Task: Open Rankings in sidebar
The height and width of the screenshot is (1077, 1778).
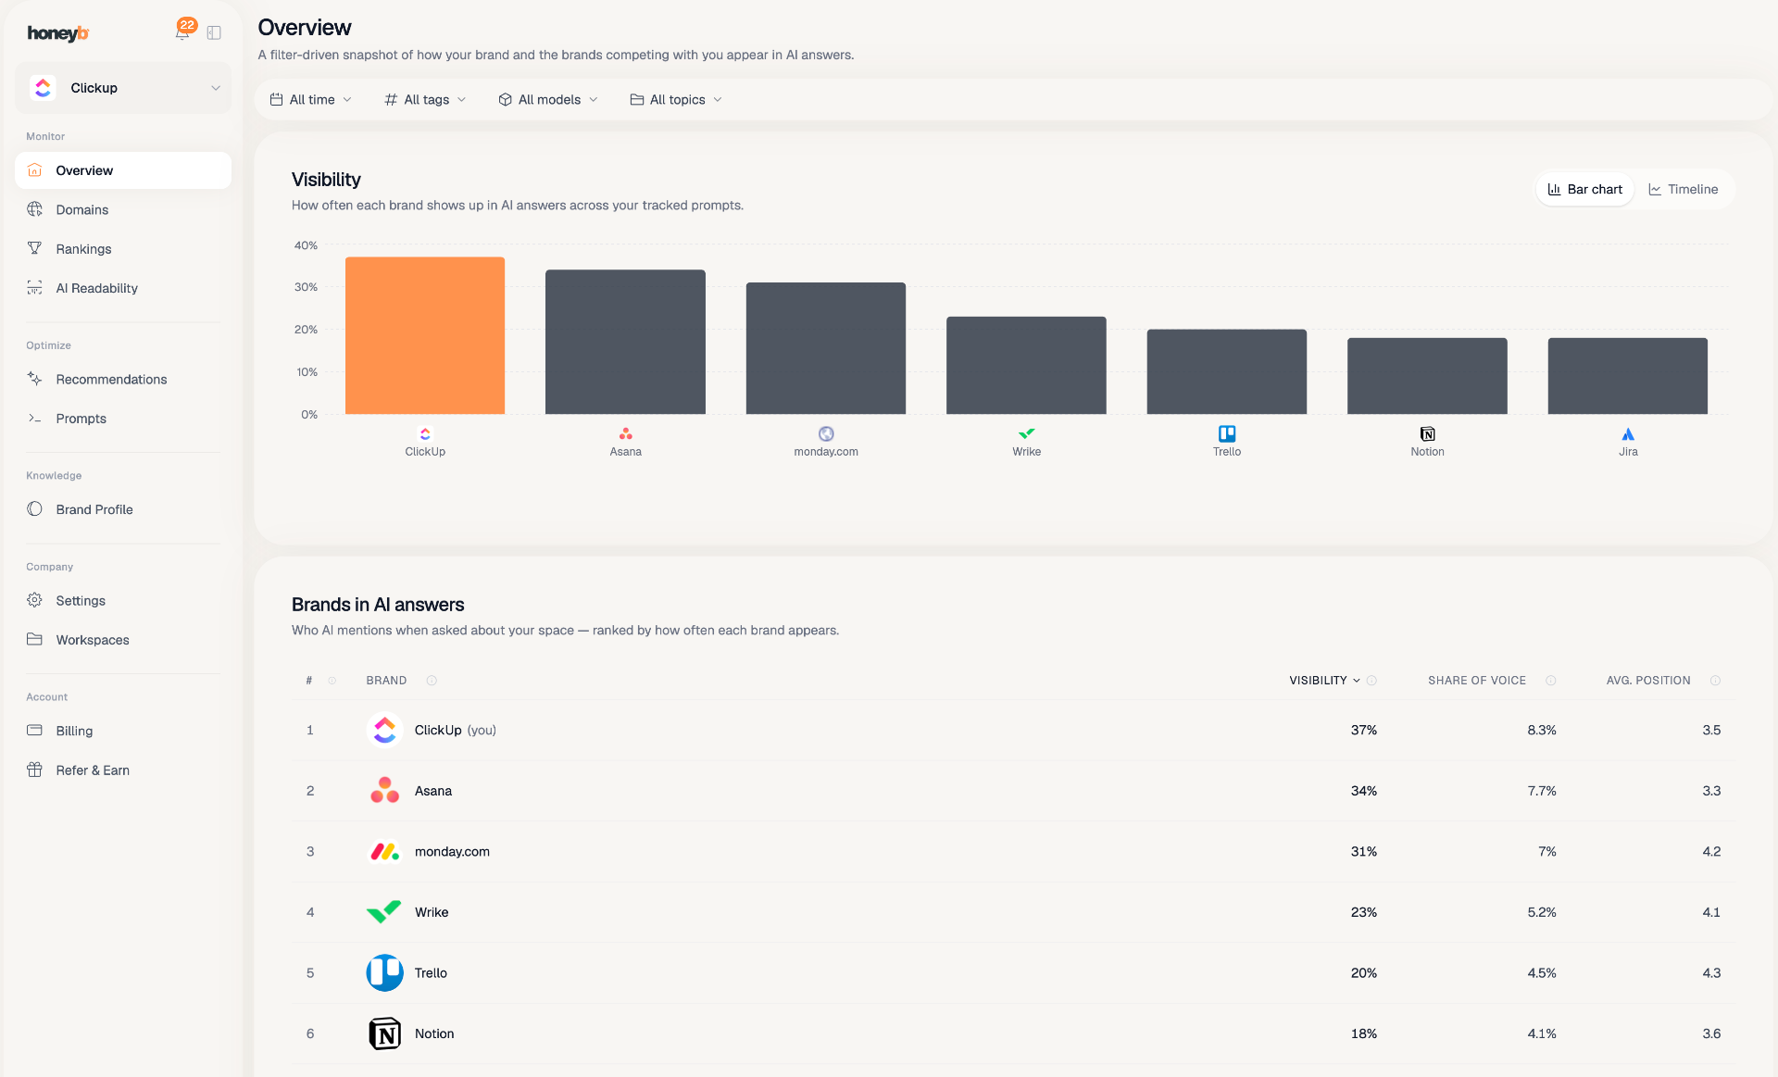Action: (123, 249)
